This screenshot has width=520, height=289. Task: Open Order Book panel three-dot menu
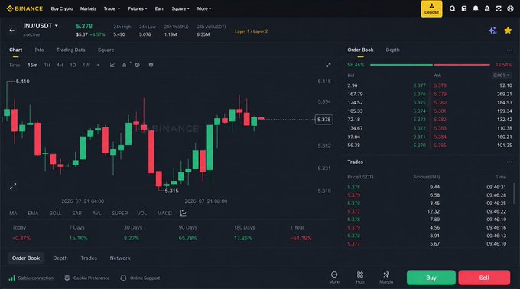point(509,50)
